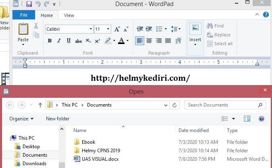Toggle Subscript formatting

tap(88, 41)
